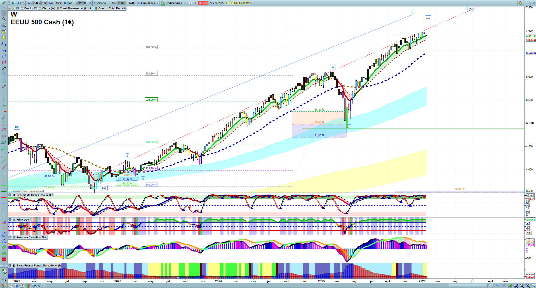536x288 pixels.
Task: Select the D daily timeframe
Action: click(x=76, y=3)
